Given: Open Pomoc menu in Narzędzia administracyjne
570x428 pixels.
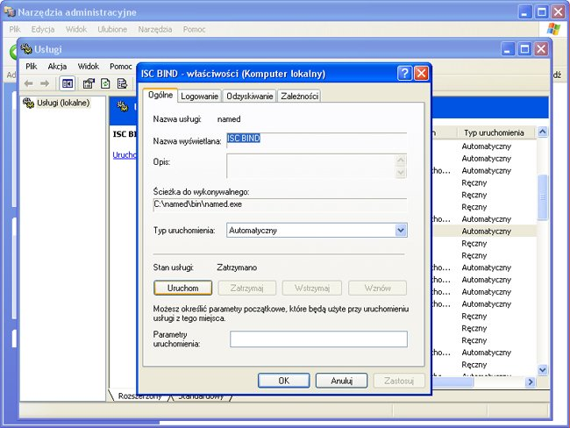Looking at the screenshot, I should tap(194, 29).
